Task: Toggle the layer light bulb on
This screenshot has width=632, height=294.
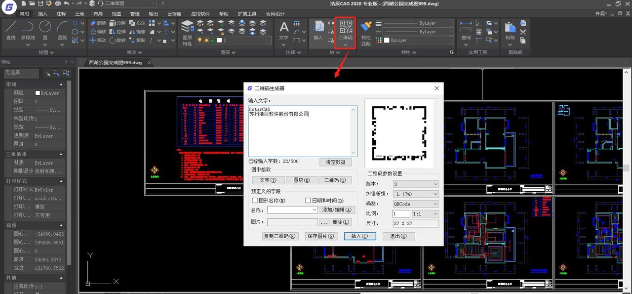Action: click(x=199, y=40)
